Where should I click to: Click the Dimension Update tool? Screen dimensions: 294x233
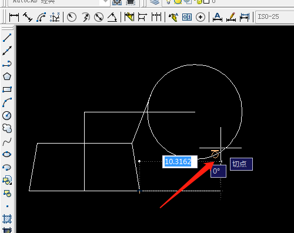(245, 17)
